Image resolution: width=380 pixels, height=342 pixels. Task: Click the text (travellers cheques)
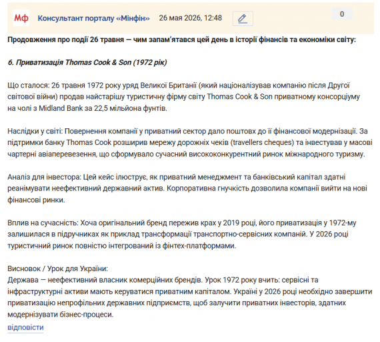[262, 142]
